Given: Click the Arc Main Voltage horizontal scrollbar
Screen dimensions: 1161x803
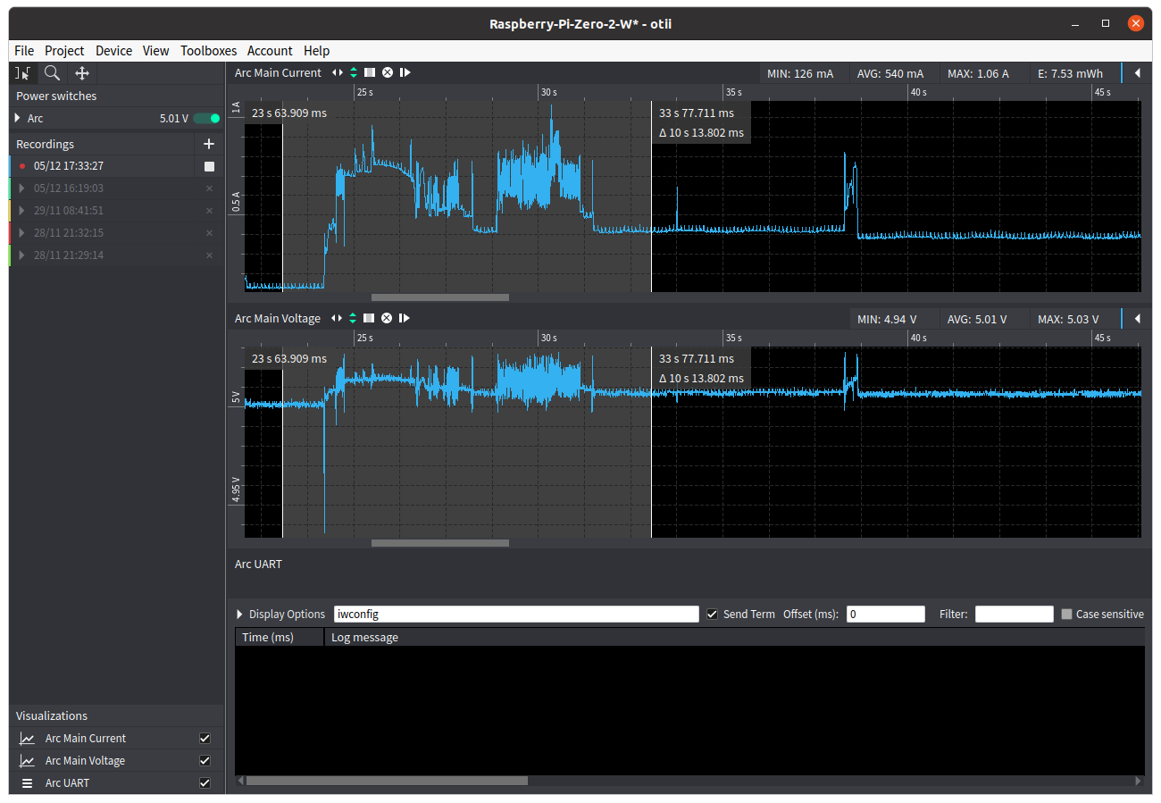Looking at the screenshot, I should click(x=440, y=543).
